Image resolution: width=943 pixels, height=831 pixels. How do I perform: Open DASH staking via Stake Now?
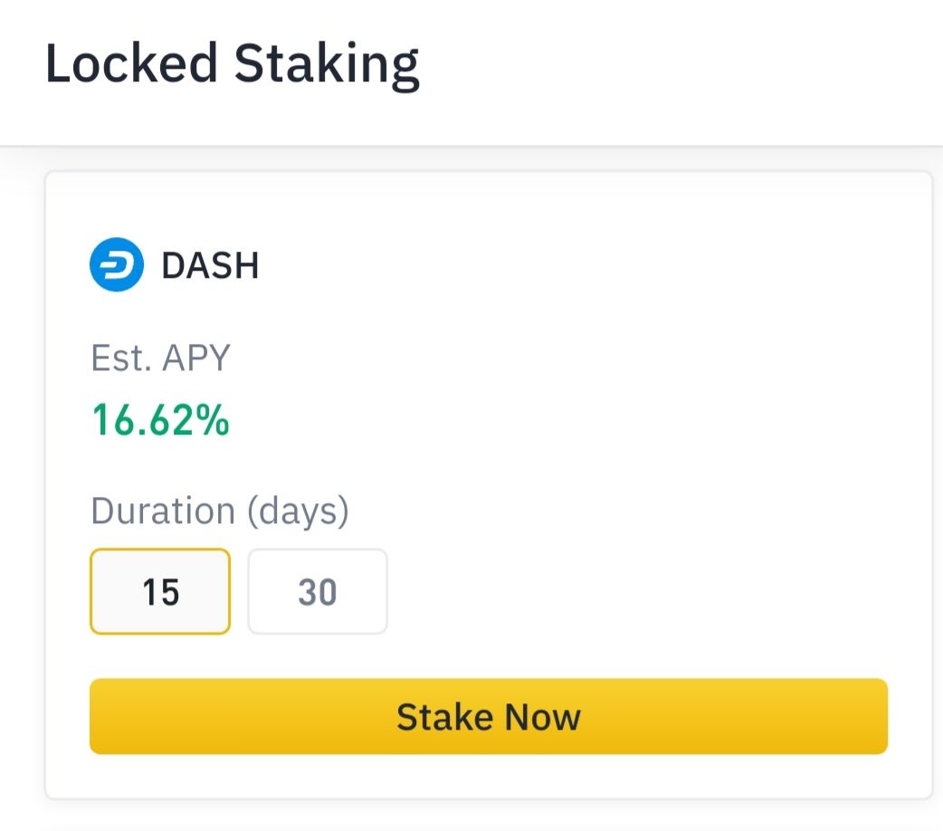pyautogui.click(x=489, y=716)
